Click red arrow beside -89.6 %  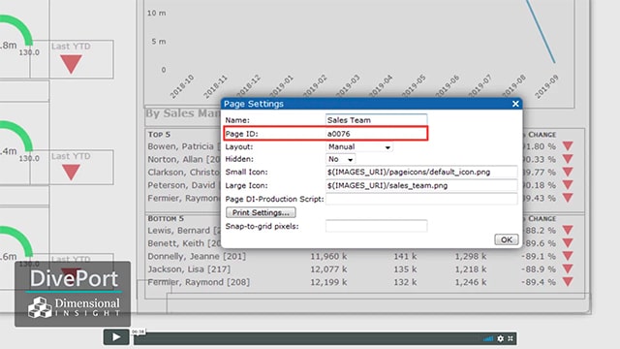(568, 243)
